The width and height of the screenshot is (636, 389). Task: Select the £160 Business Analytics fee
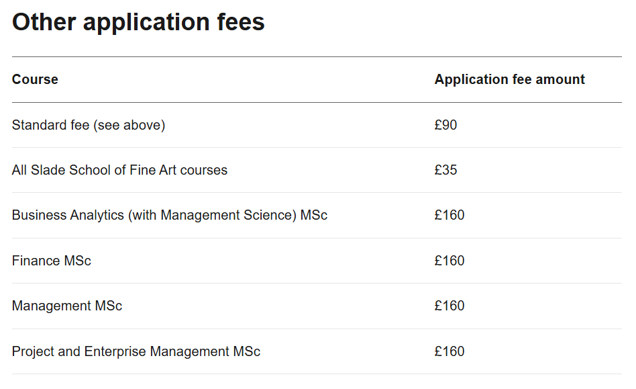pos(449,216)
